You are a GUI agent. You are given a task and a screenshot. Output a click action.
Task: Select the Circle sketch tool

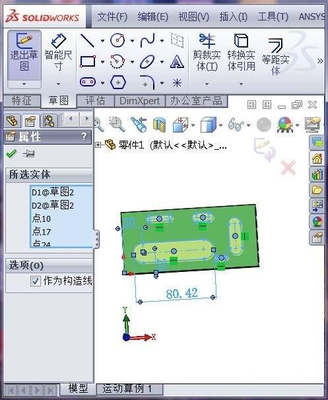[x=117, y=40]
